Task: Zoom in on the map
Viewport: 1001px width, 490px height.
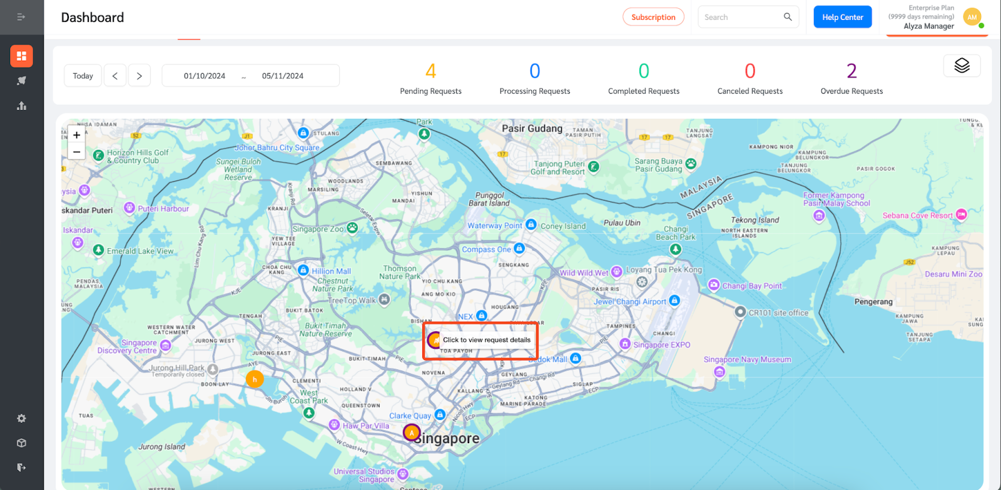Action: (x=76, y=135)
